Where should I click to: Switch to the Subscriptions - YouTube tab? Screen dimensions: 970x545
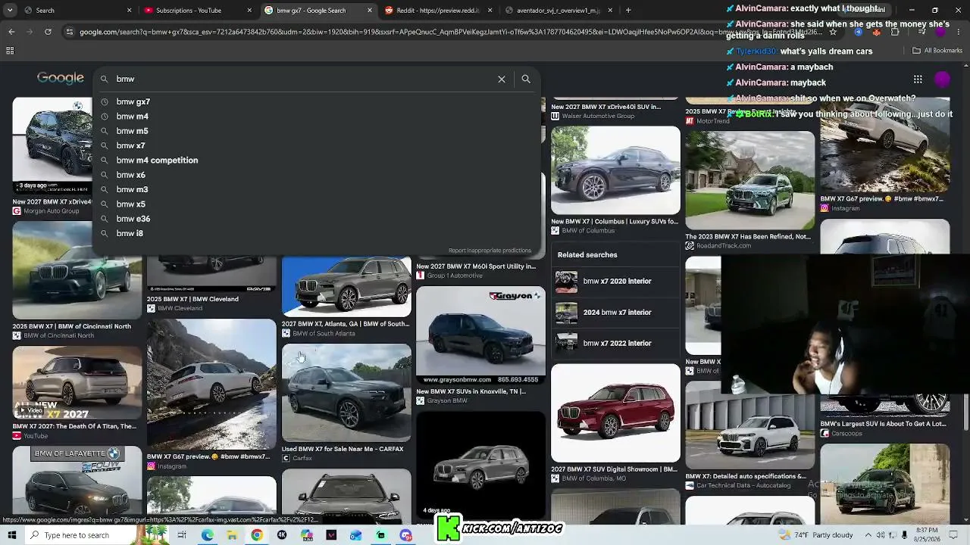point(197,11)
